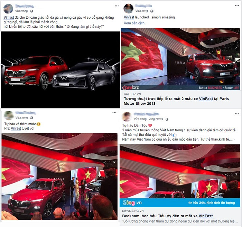Click Vinfast tag in 'Vinfast tuyệt vời' line
This screenshot has height=227, width=242.
coord(16,128)
